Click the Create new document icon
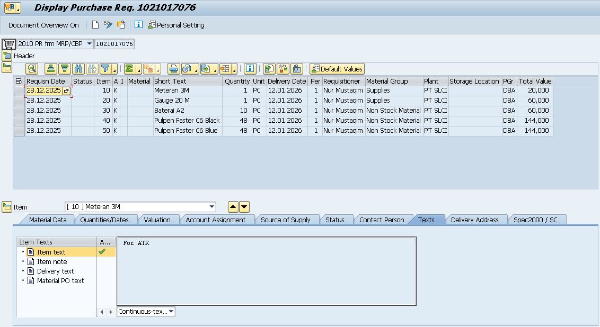The height and width of the screenshot is (327, 600). coord(95,25)
